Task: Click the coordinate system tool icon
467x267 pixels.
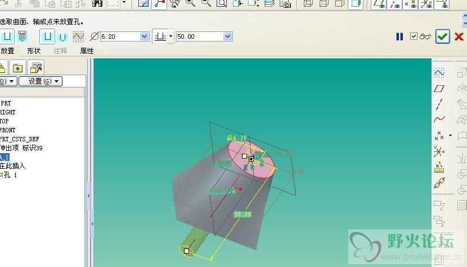Action: click(439, 151)
